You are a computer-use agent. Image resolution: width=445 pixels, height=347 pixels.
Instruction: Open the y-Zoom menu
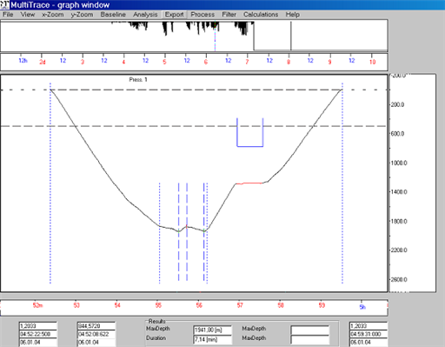(82, 15)
